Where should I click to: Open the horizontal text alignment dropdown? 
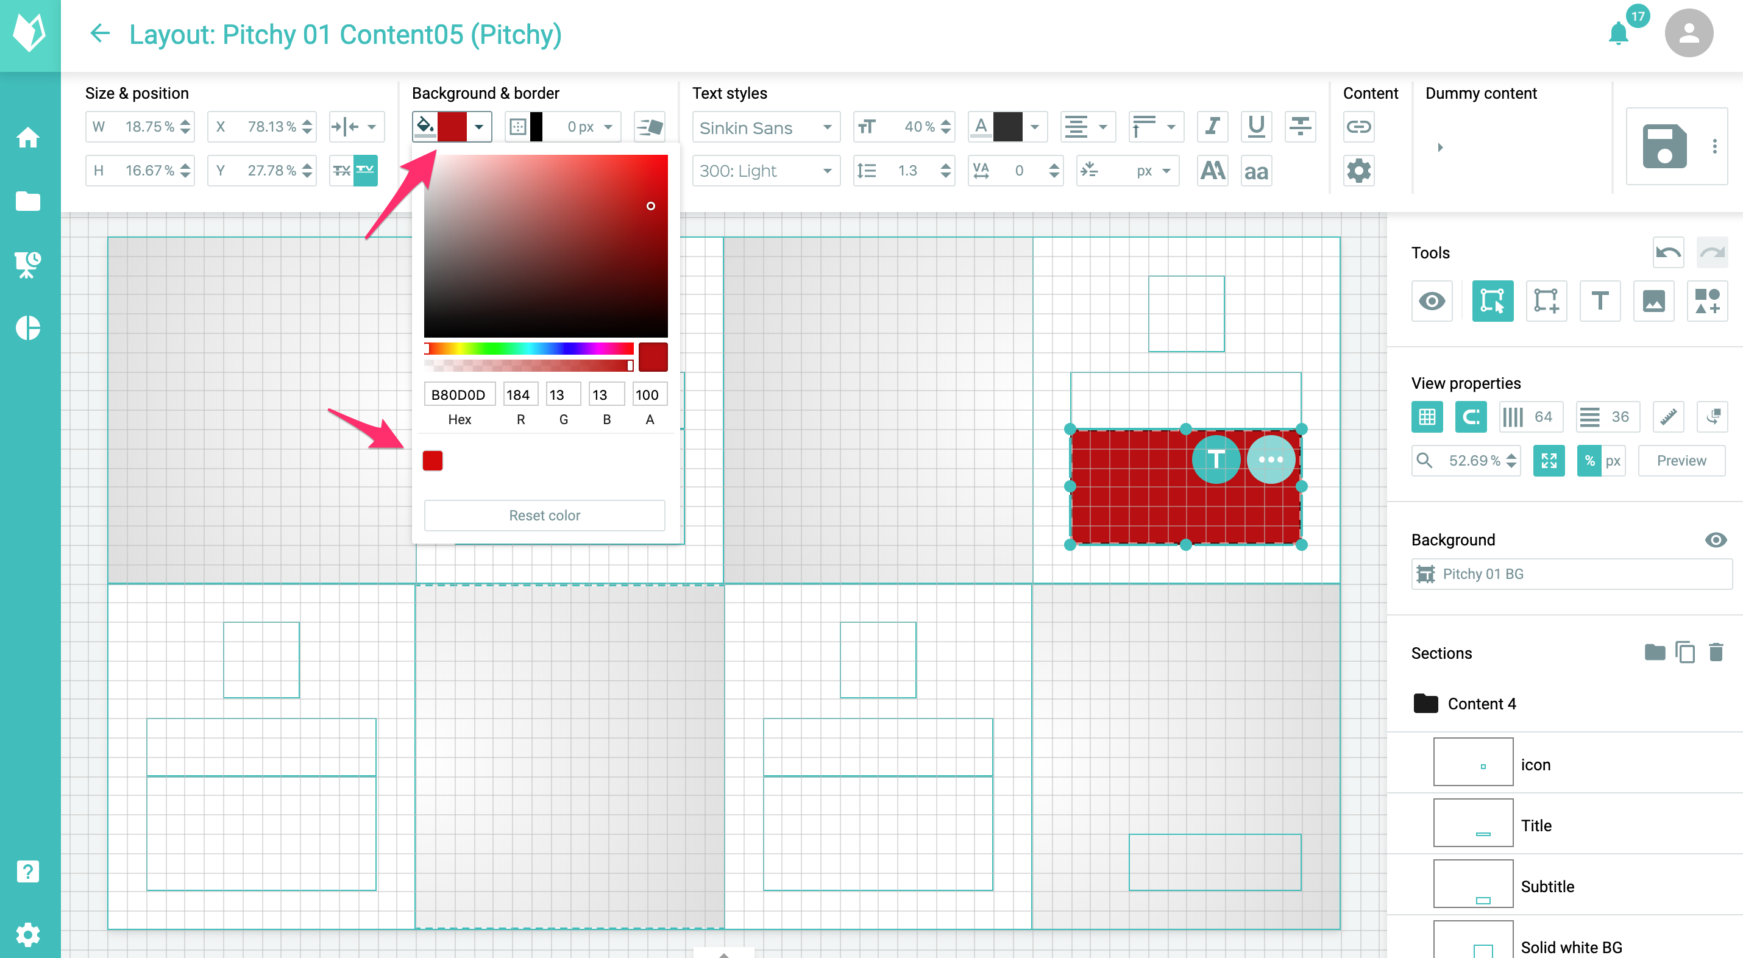coord(1087,127)
